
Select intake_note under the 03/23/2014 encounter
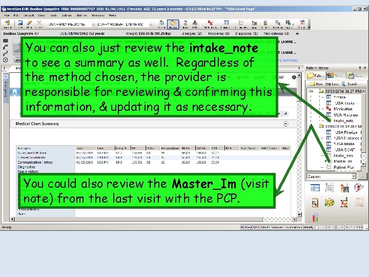343,121
